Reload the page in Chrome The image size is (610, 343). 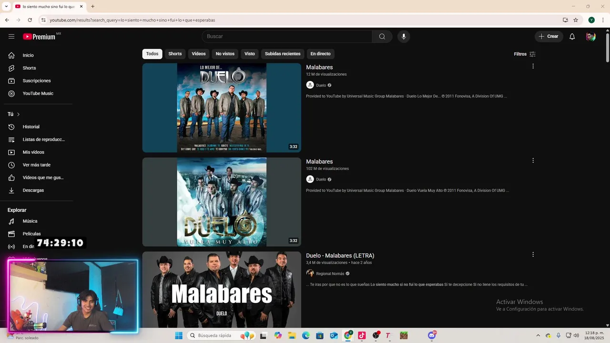30,20
